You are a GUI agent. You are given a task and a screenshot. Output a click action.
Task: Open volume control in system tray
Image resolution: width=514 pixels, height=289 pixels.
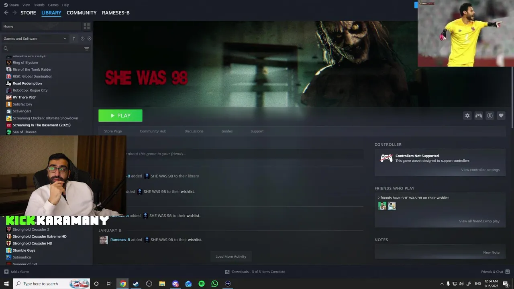click(461, 284)
